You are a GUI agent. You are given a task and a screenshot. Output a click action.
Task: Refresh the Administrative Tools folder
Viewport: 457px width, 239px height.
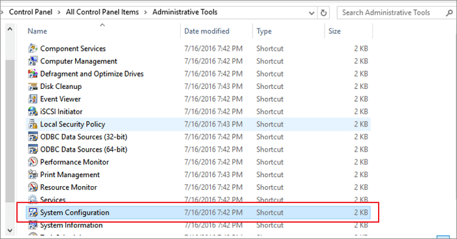pos(324,13)
